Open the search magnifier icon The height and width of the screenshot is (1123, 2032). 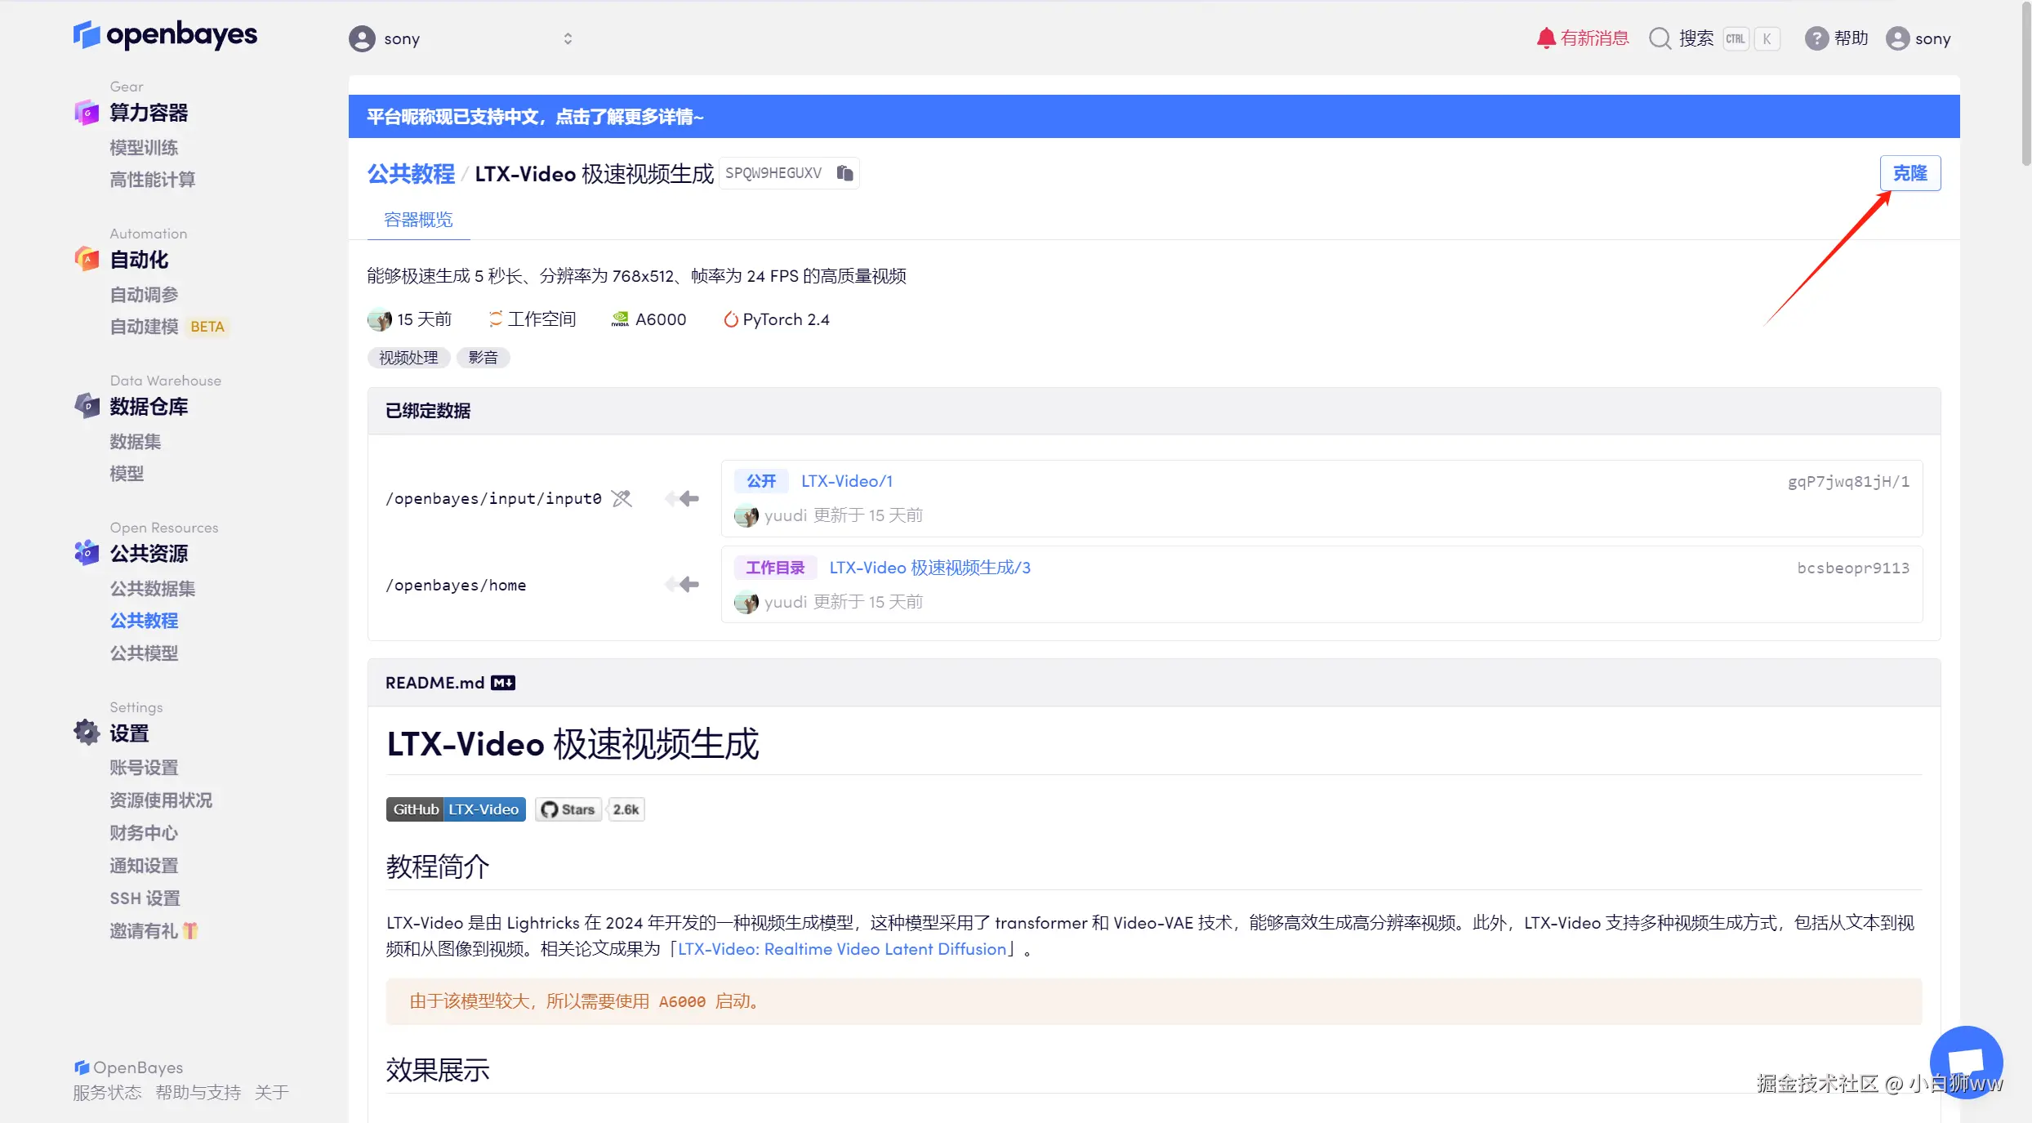1660,38
